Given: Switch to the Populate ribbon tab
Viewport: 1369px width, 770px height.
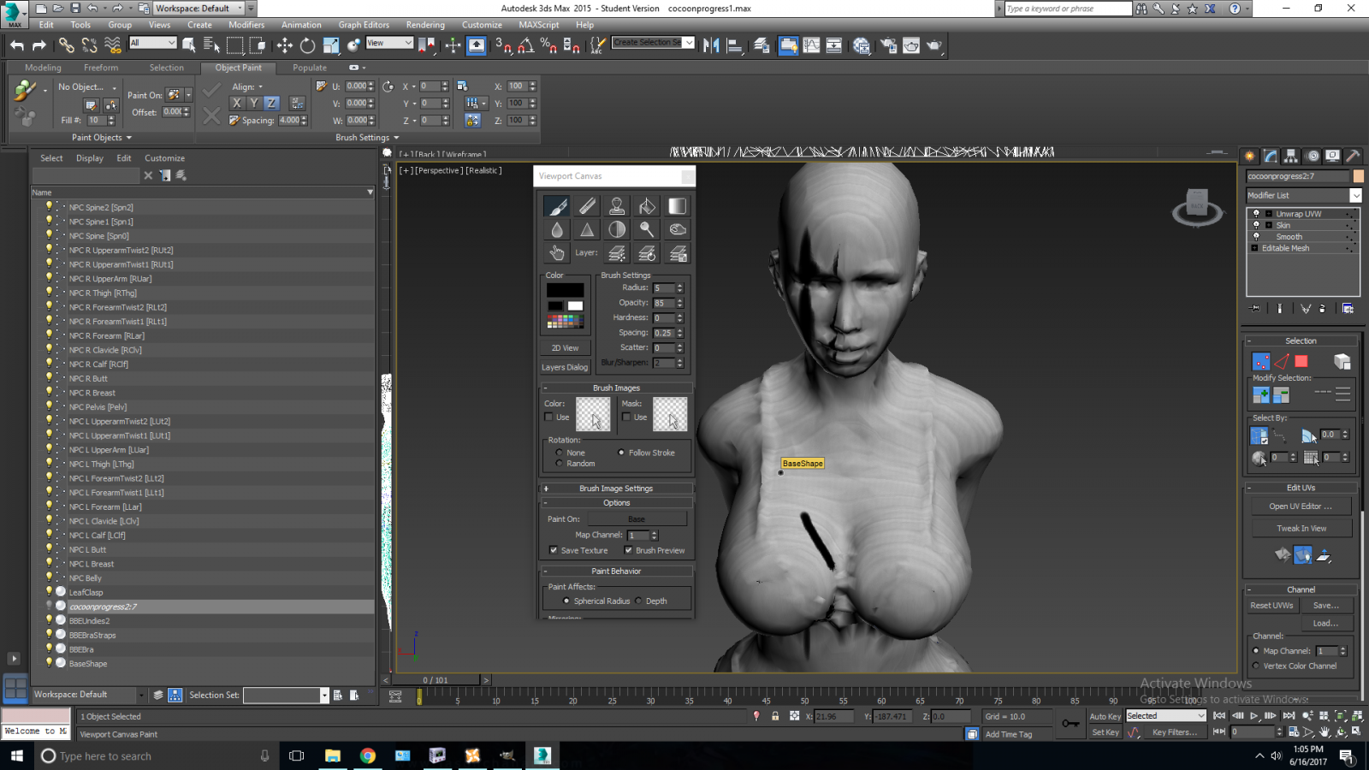Looking at the screenshot, I should [x=310, y=68].
